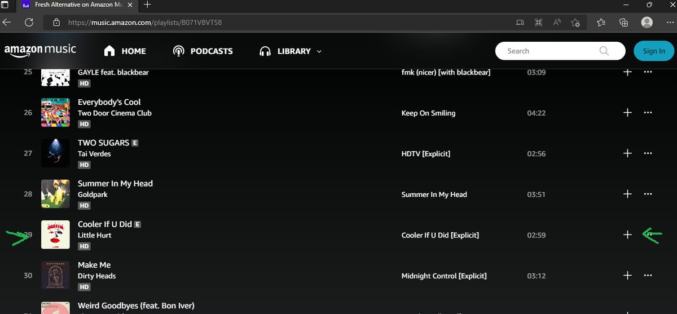This screenshot has width=677, height=314.
Task: Add Make Me using the plus icon
Action: coord(627,276)
